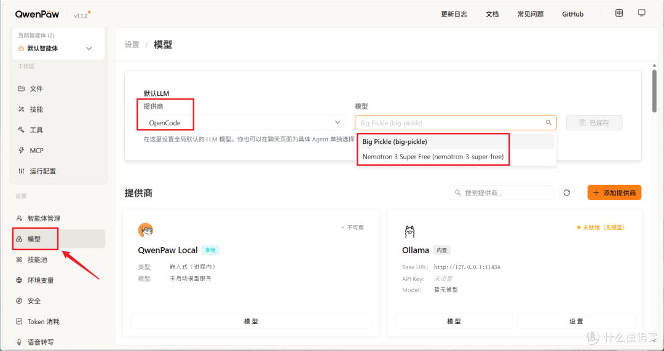Click the 未就绪（无模型） status label
The image size is (664, 351).
(601, 227)
